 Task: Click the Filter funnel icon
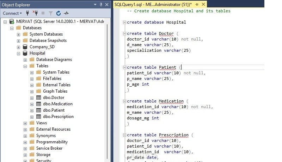pyautogui.click(x=51, y=13)
